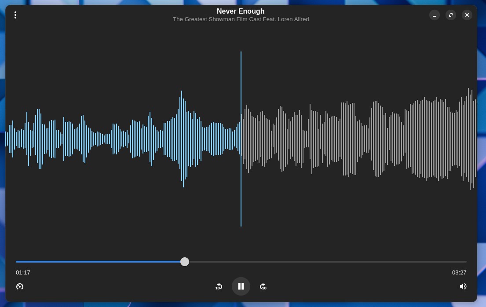Pause playback with the center button

[x=241, y=286]
